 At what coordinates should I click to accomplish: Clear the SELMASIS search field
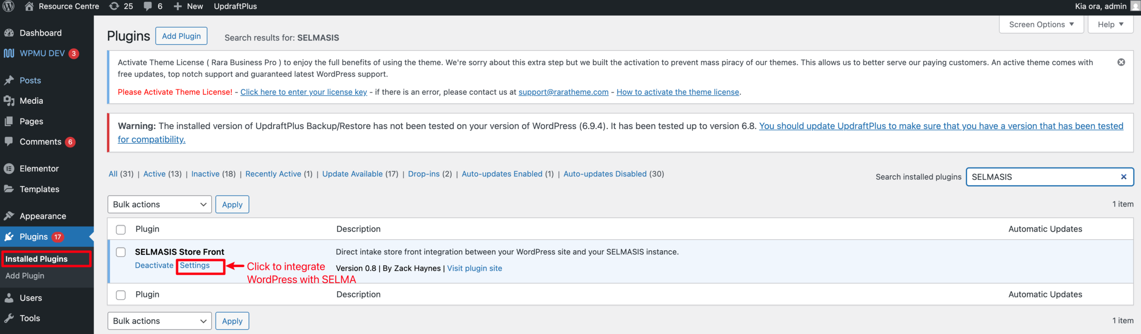click(x=1124, y=177)
